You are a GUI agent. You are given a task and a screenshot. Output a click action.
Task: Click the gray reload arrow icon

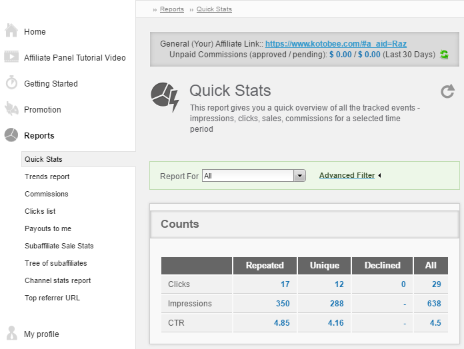pyautogui.click(x=447, y=91)
